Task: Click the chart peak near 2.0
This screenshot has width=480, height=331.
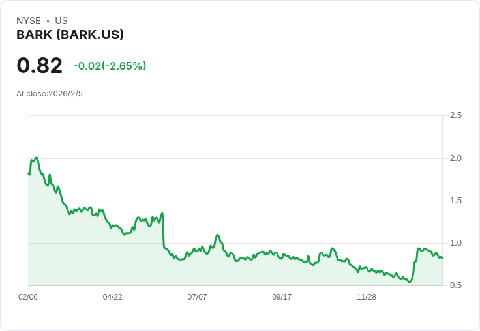Action: 36,158
